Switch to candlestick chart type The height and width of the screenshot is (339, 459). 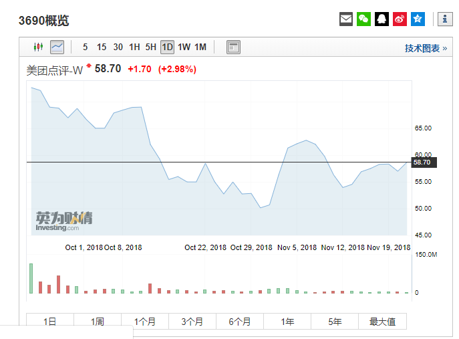click(x=38, y=47)
